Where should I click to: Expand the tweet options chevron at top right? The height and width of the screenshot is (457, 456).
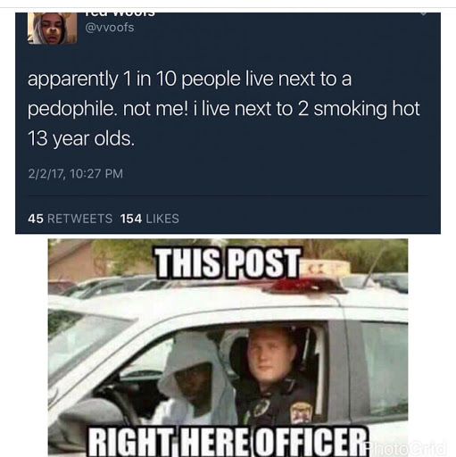[x=423, y=13]
